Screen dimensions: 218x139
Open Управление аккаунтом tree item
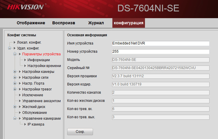coord(41,101)
